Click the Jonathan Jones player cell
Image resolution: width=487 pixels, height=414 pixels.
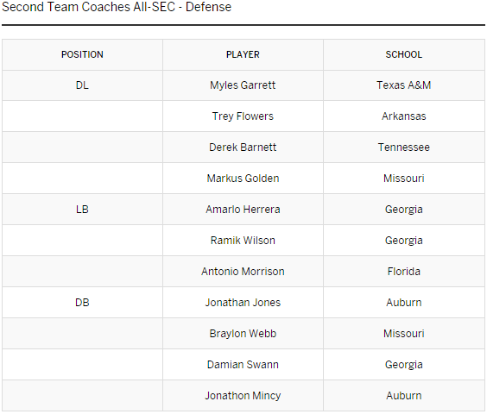point(243,303)
